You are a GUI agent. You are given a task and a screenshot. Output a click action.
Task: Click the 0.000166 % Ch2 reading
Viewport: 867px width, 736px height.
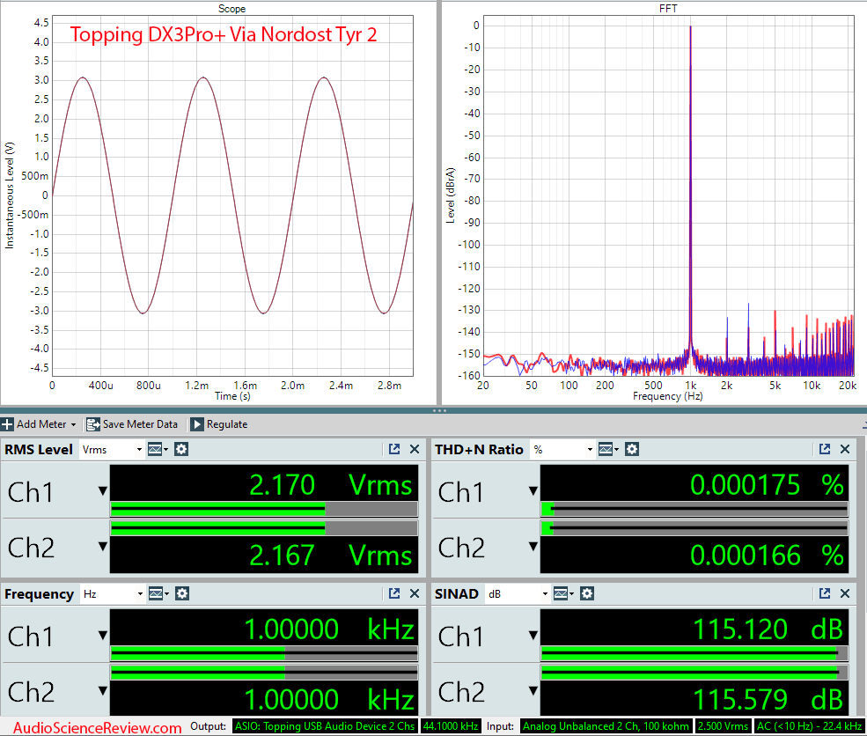coord(767,556)
